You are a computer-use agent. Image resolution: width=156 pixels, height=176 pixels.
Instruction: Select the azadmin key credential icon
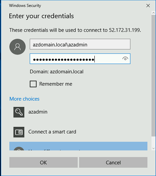(19, 112)
